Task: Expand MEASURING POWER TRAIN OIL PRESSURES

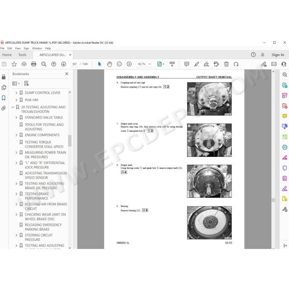Action: [16, 152]
